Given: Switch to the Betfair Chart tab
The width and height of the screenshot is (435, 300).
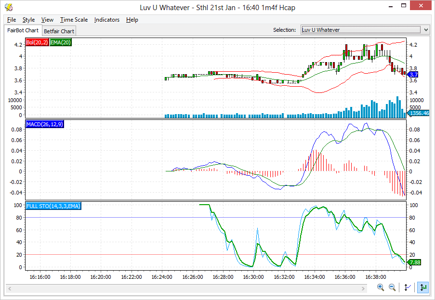Looking at the screenshot, I should pos(59,31).
